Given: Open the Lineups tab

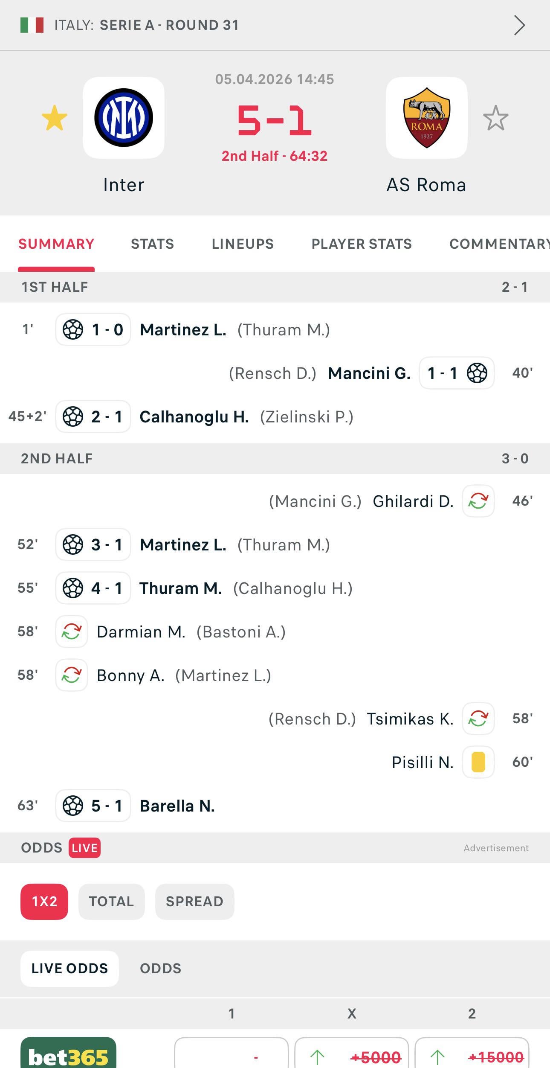Looking at the screenshot, I should pos(243,244).
